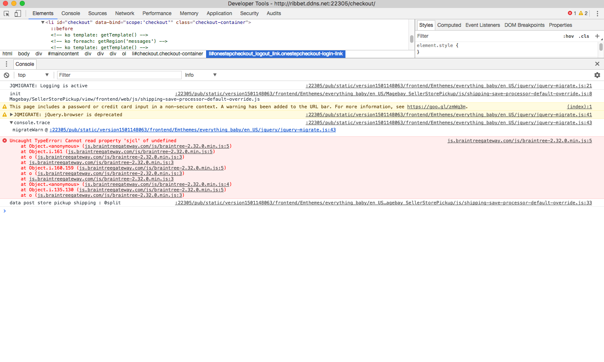Toggle class editing with the .cls button
The width and height of the screenshot is (604, 362).
[584, 36]
